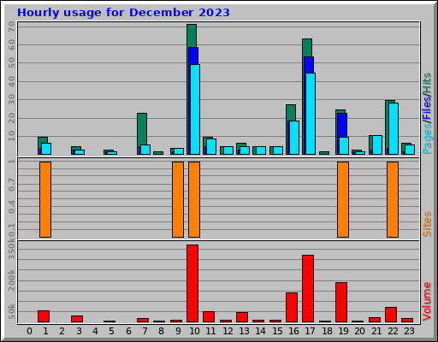The height and width of the screenshot is (342, 438).
Task: Click the red Volume bar at hour 22
Action: tap(391, 315)
